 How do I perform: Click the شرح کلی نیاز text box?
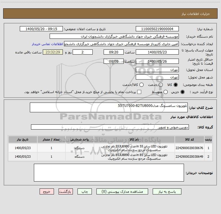coord(109,107)
